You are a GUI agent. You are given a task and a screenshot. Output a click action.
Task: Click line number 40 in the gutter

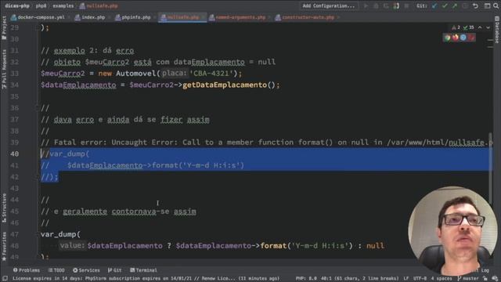click(14, 154)
